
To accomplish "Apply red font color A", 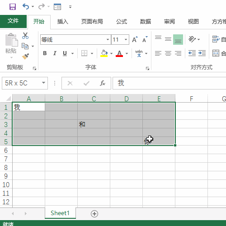I will [119, 53].
